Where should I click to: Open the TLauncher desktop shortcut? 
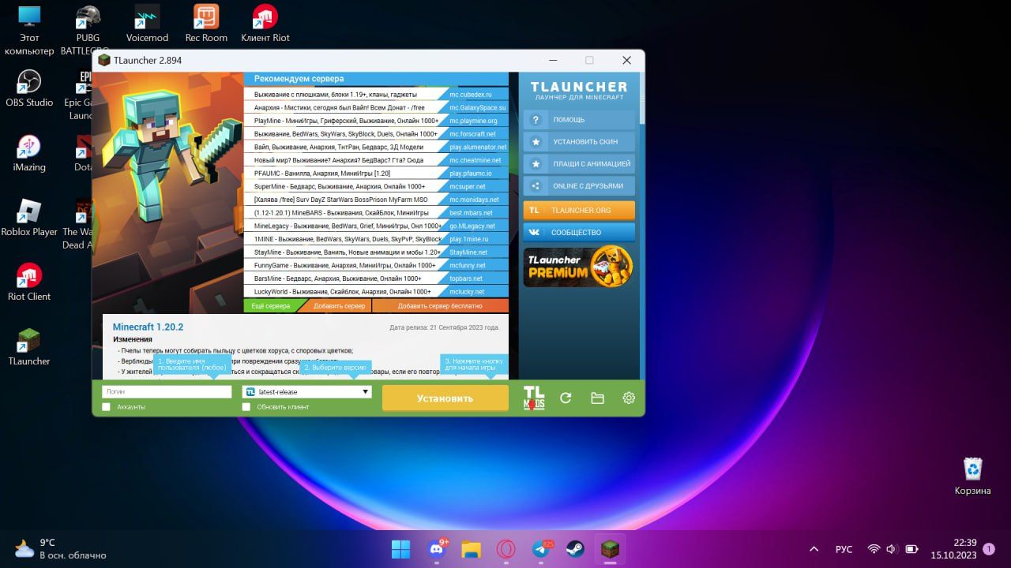tap(29, 347)
